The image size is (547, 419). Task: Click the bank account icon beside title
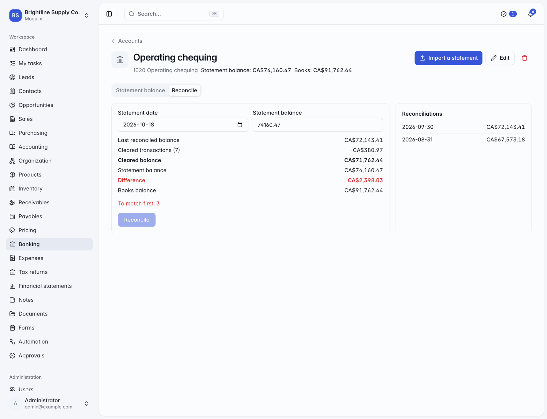pos(120,60)
